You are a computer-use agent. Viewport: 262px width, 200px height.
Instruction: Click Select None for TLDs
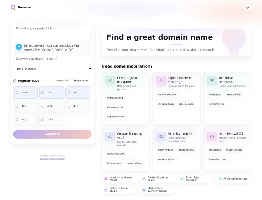pyautogui.click(x=81, y=81)
